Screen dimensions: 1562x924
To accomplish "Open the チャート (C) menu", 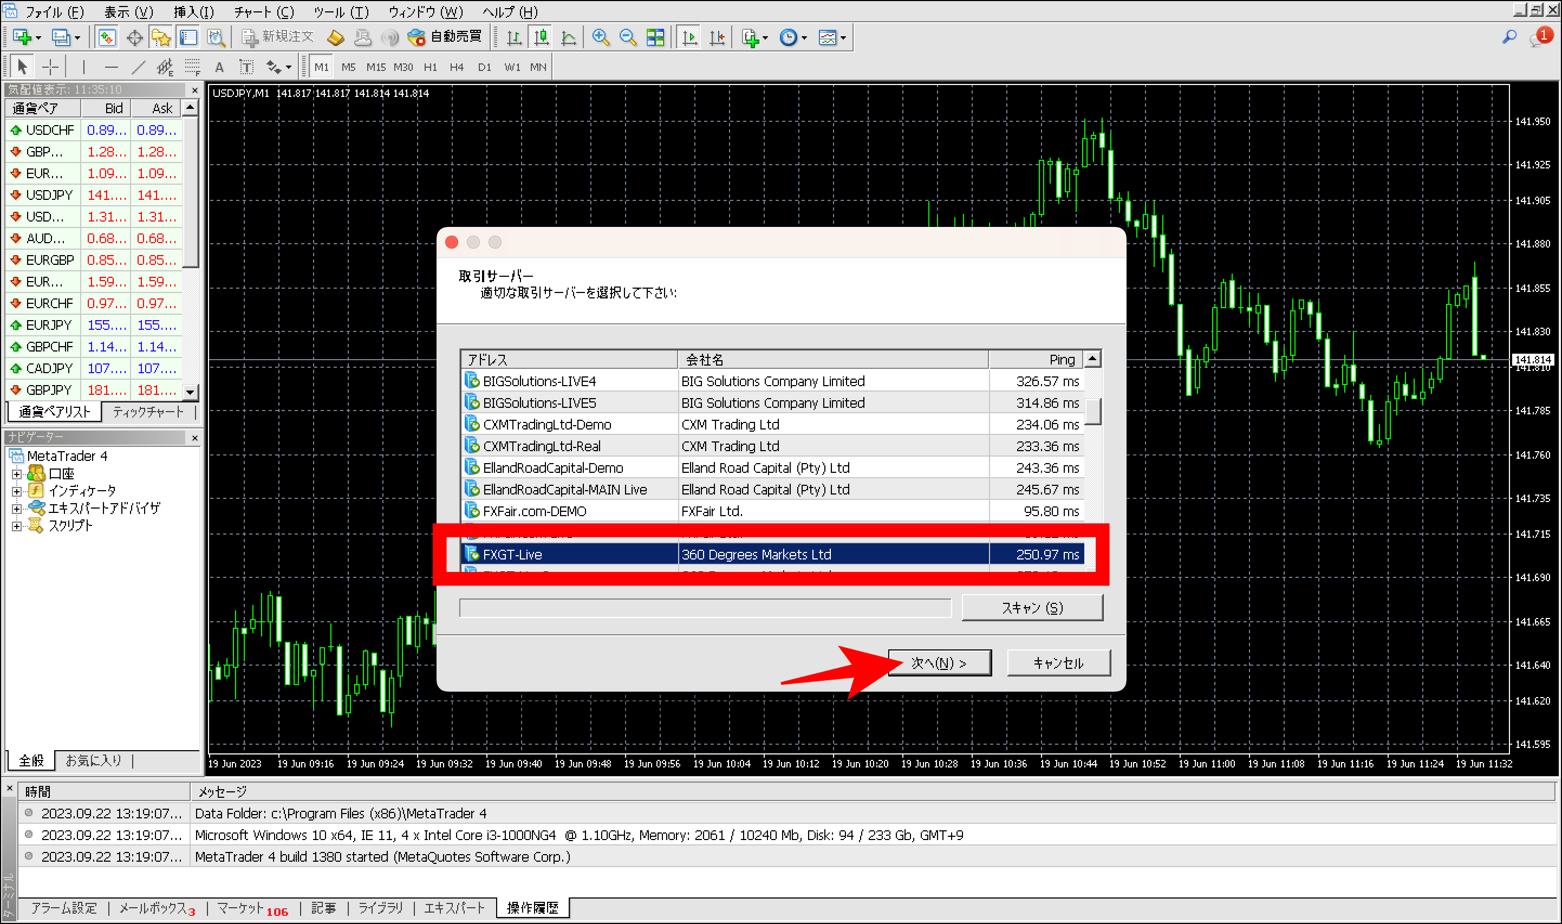I will pyautogui.click(x=264, y=12).
